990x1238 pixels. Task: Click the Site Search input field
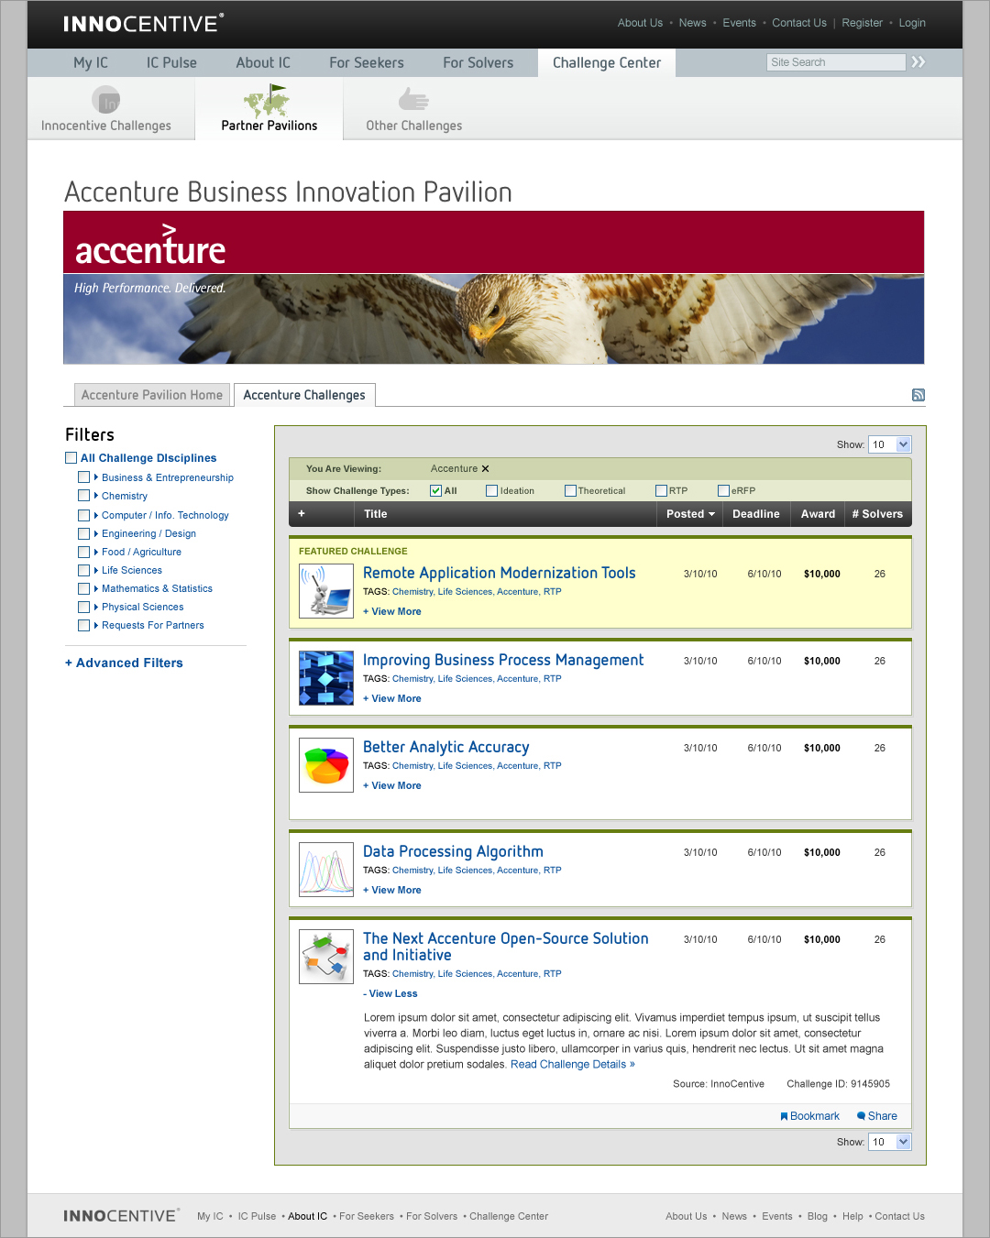(836, 62)
